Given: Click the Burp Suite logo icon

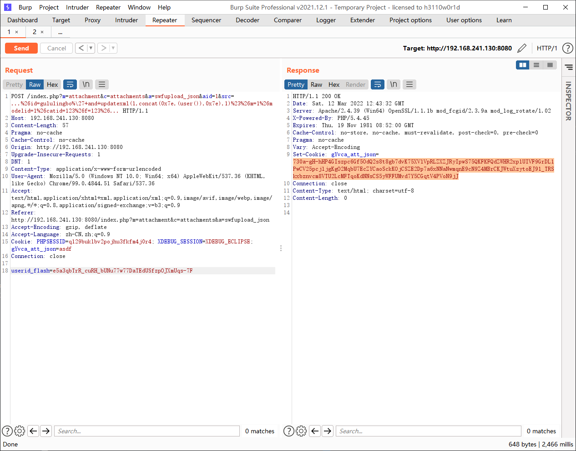Looking at the screenshot, I should point(7,7).
